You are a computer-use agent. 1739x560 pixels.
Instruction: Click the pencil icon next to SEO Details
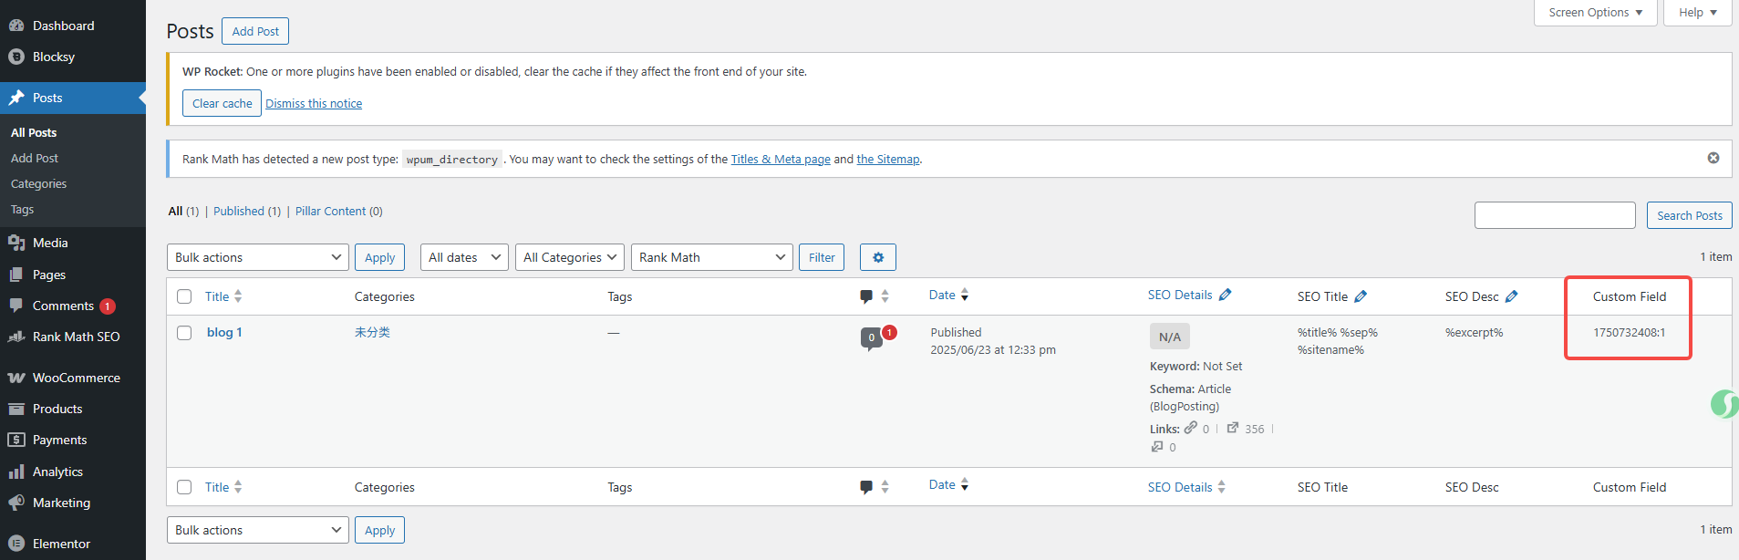1225,295
